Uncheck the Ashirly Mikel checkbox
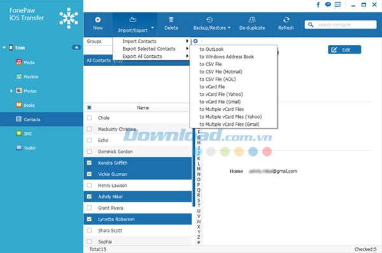 89,196
